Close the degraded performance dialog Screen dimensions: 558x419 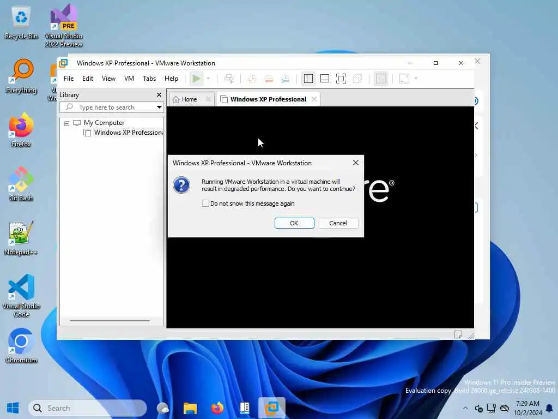pos(355,163)
